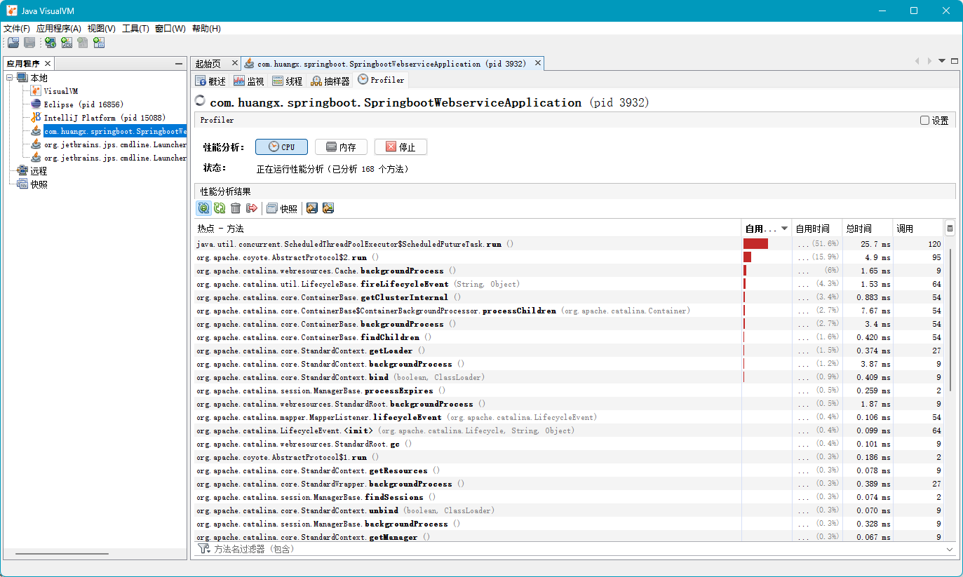
Task: Open the 文件(F) menu
Action: point(17,29)
